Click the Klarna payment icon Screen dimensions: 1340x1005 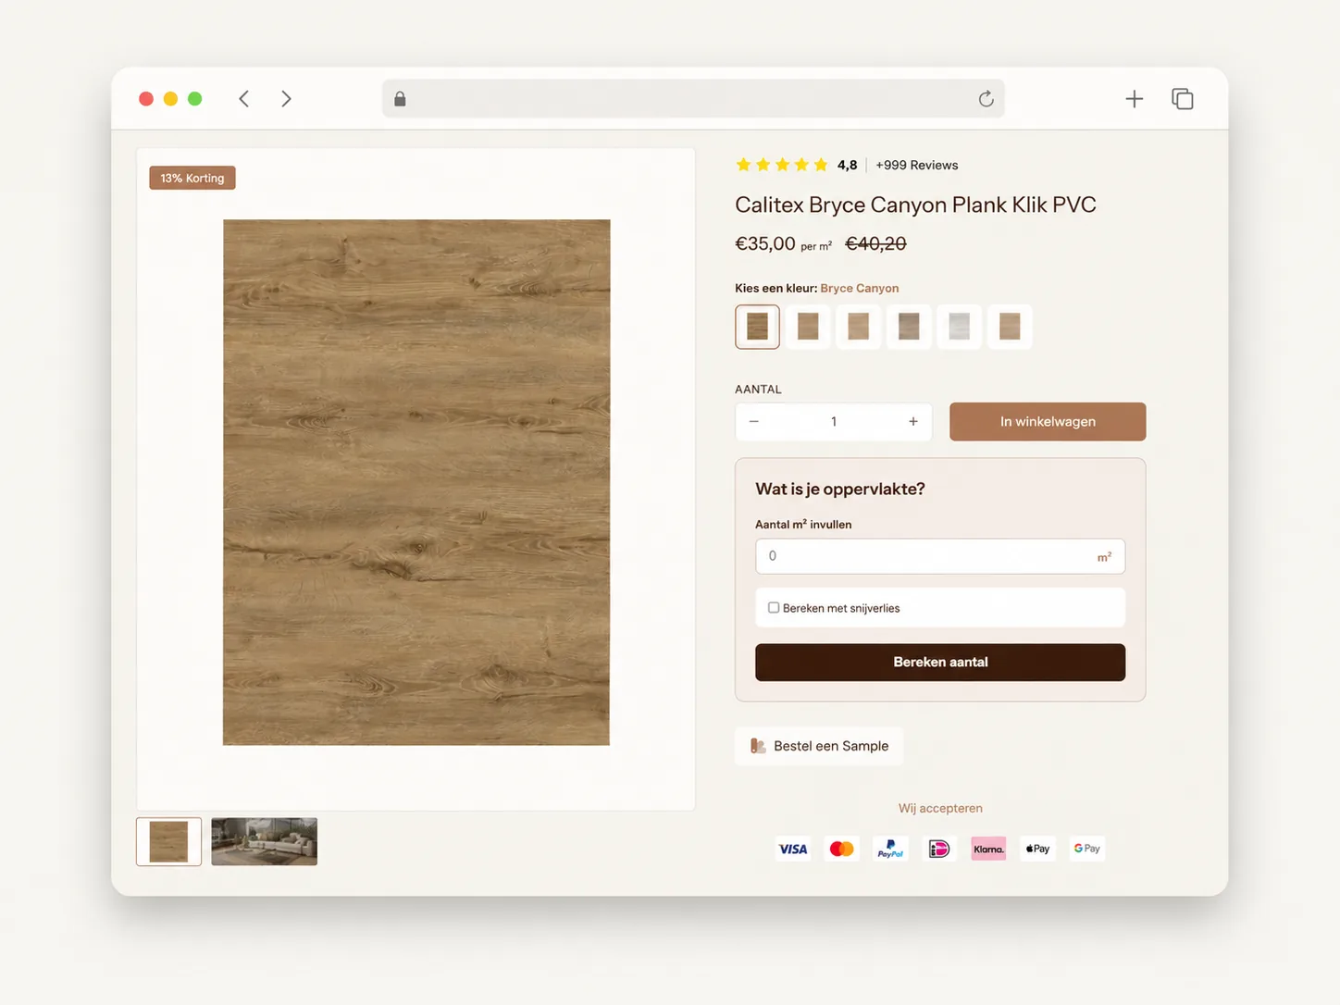(988, 849)
